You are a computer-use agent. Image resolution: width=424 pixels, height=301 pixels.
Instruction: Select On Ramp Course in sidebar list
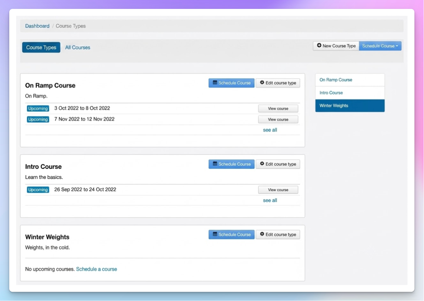tap(350, 80)
